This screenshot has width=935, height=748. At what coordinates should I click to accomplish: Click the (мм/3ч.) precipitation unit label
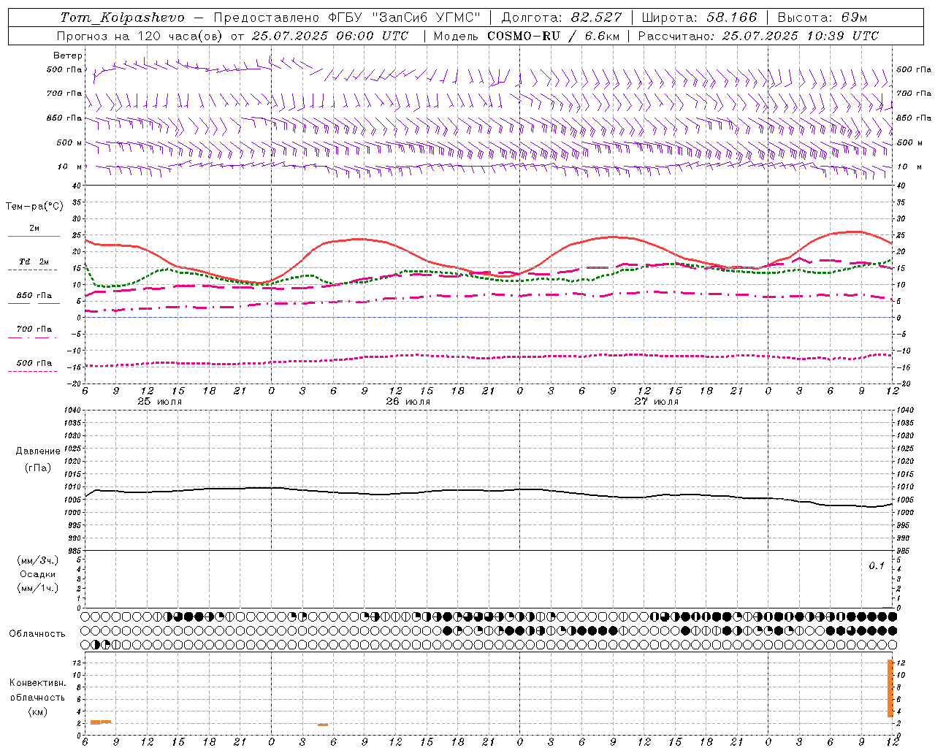(x=38, y=560)
